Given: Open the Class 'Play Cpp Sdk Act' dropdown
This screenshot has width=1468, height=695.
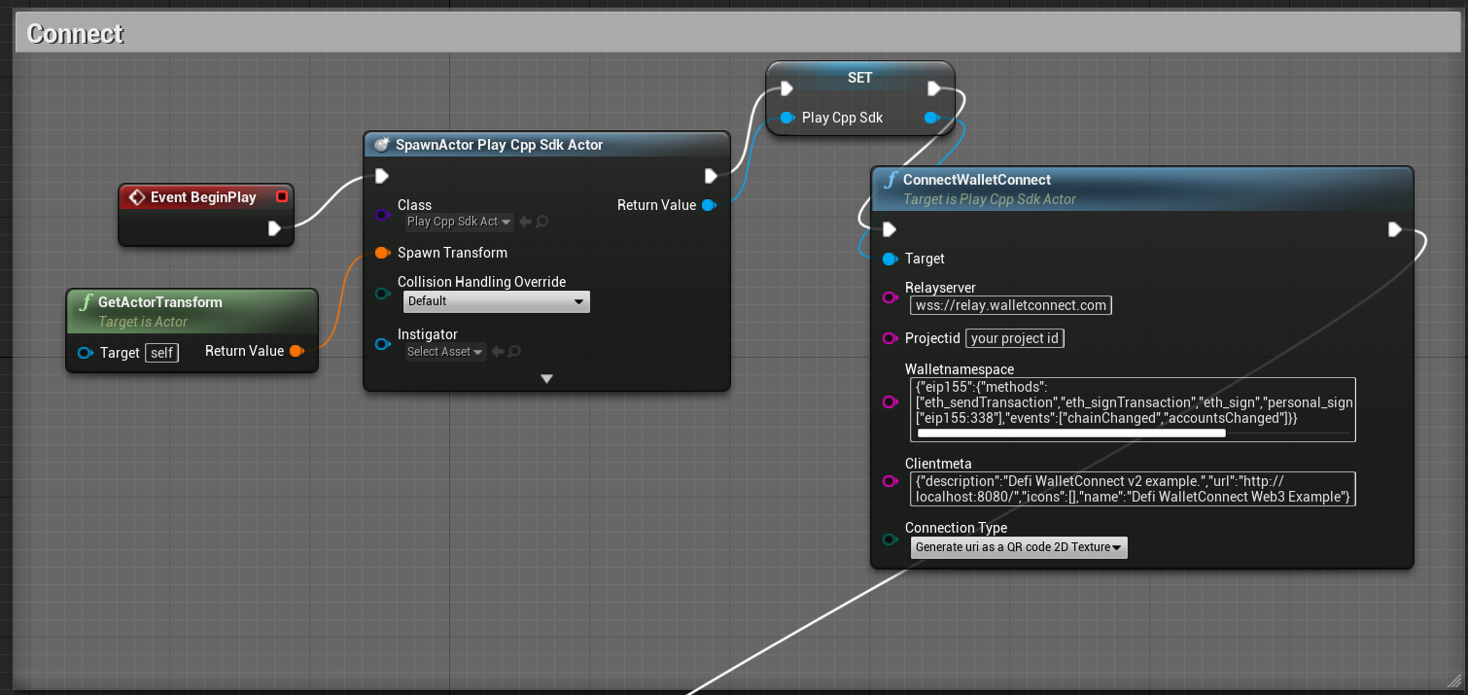Looking at the screenshot, I should [x=459, y=222].
